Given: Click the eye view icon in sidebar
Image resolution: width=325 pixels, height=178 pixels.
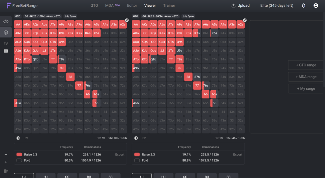Looking at the screenshot, I should click(6, 21).
